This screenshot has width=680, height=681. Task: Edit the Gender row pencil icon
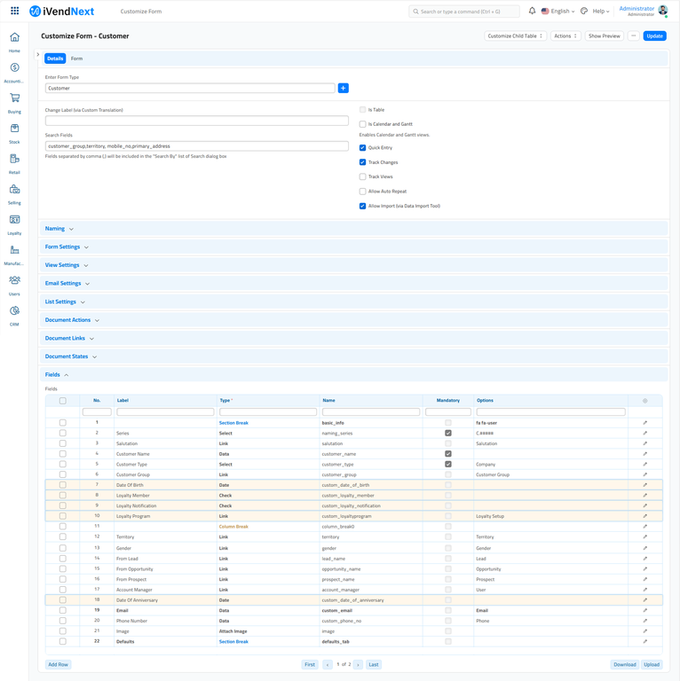644,548
